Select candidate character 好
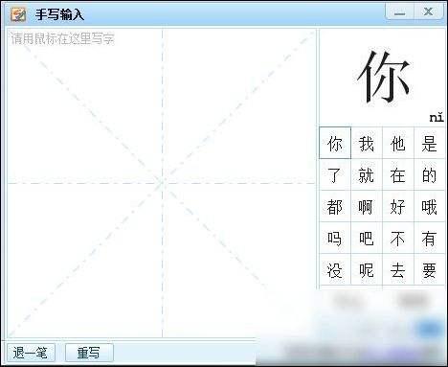The height and width of the screenshot is (367, 448). [398, 206]
